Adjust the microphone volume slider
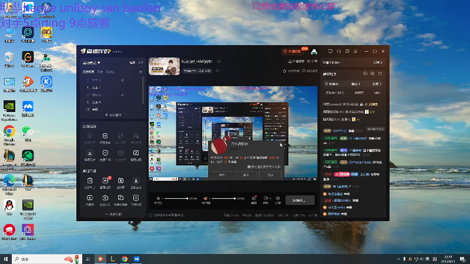The width and height of the screenshot is (470, 264). (x=176, y=198)
